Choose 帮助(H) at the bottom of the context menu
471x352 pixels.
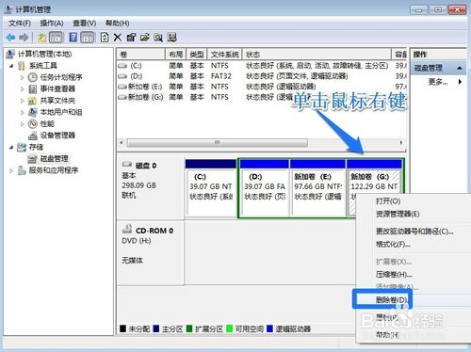pos(413,335)
